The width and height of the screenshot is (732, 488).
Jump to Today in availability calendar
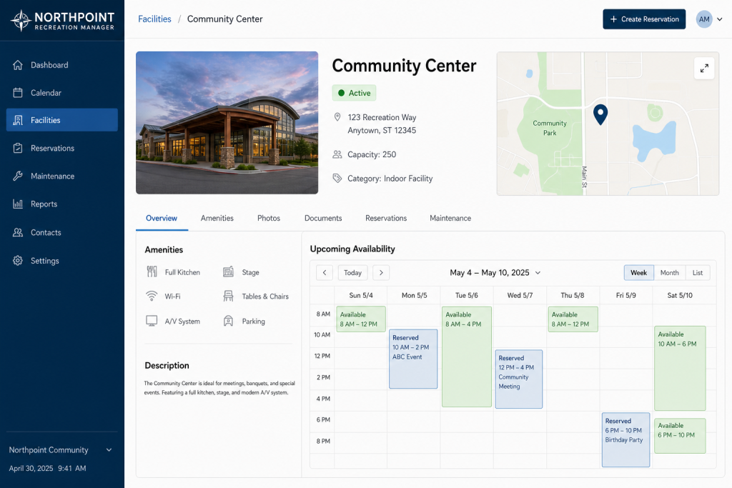coord(352,272)
